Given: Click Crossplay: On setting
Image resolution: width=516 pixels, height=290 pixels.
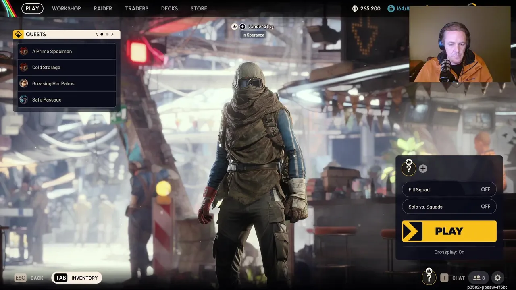Looking at the screenshot, I should [449, 252].
